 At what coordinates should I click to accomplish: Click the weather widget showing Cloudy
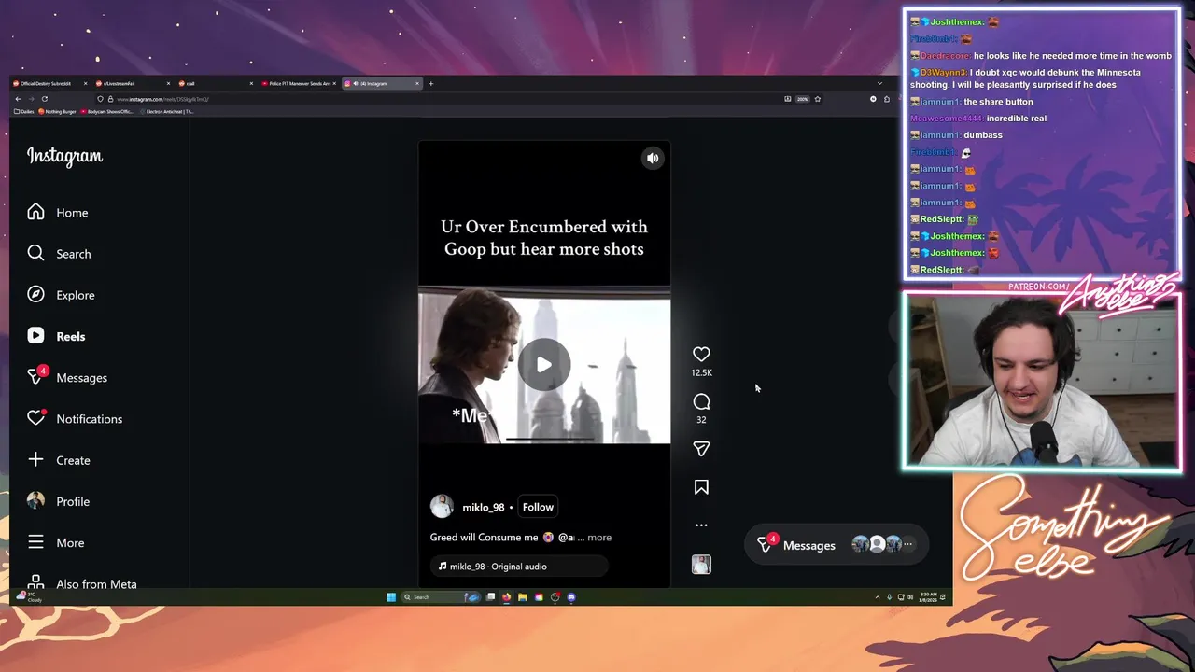(x=30, y=597)
